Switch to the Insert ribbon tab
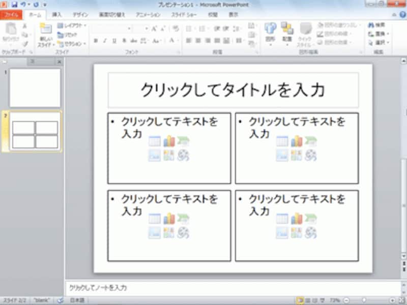The height and width of the screenshot is (305, 407). coord(56,15)
